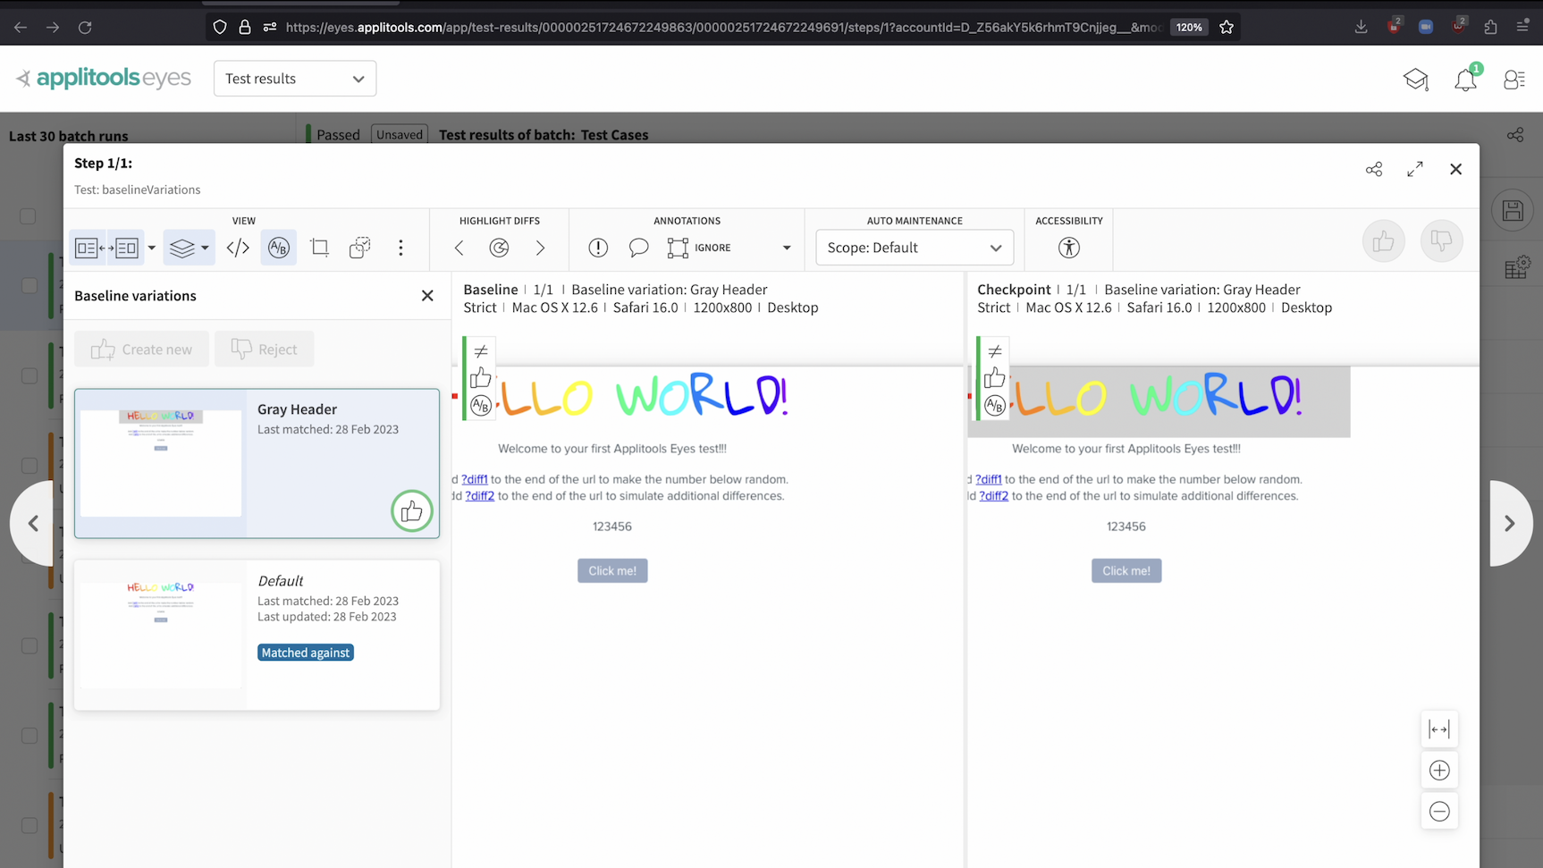This screenshot has height=868, width=1543.
Task: Click the fit to width icon
Action: tap(1439, 729)
